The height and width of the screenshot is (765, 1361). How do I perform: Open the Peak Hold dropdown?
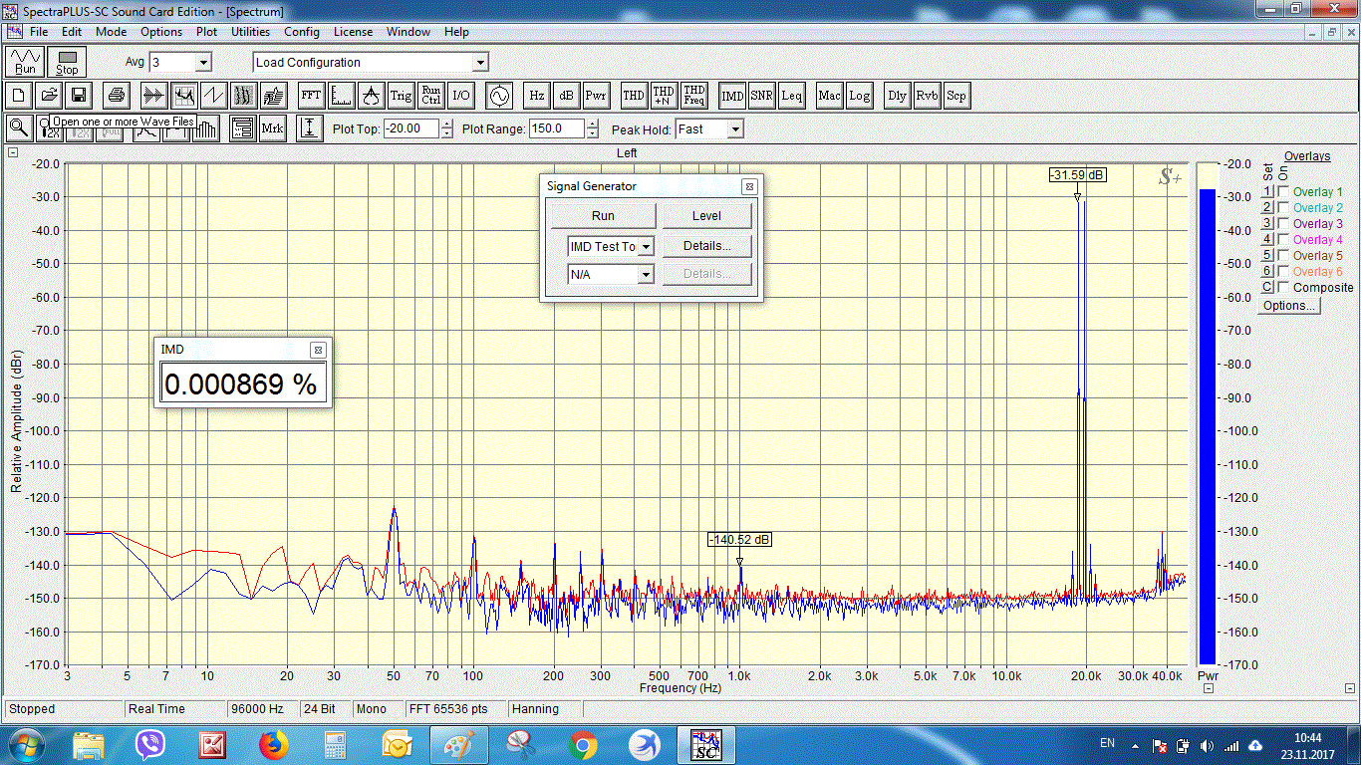coord(734,129)
